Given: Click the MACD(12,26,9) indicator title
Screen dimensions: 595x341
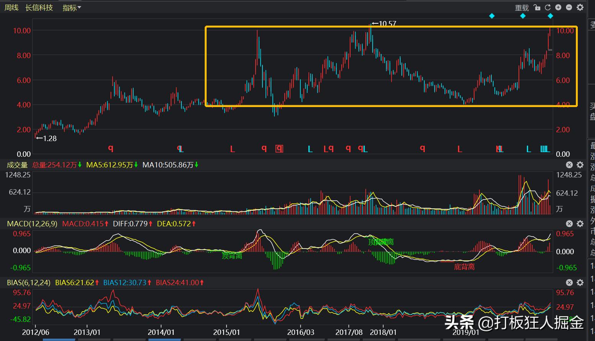Looking at the screenshot, I should coord(32,224).
